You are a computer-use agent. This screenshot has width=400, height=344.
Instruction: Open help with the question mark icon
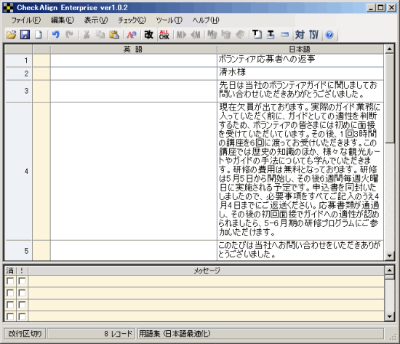329,34
